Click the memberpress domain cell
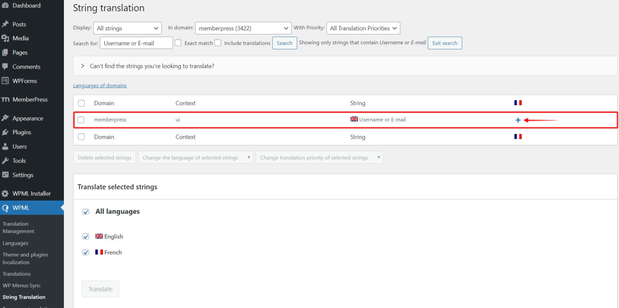Image resolution: width=619 pixels, height=308 pixels. (110, 120)
